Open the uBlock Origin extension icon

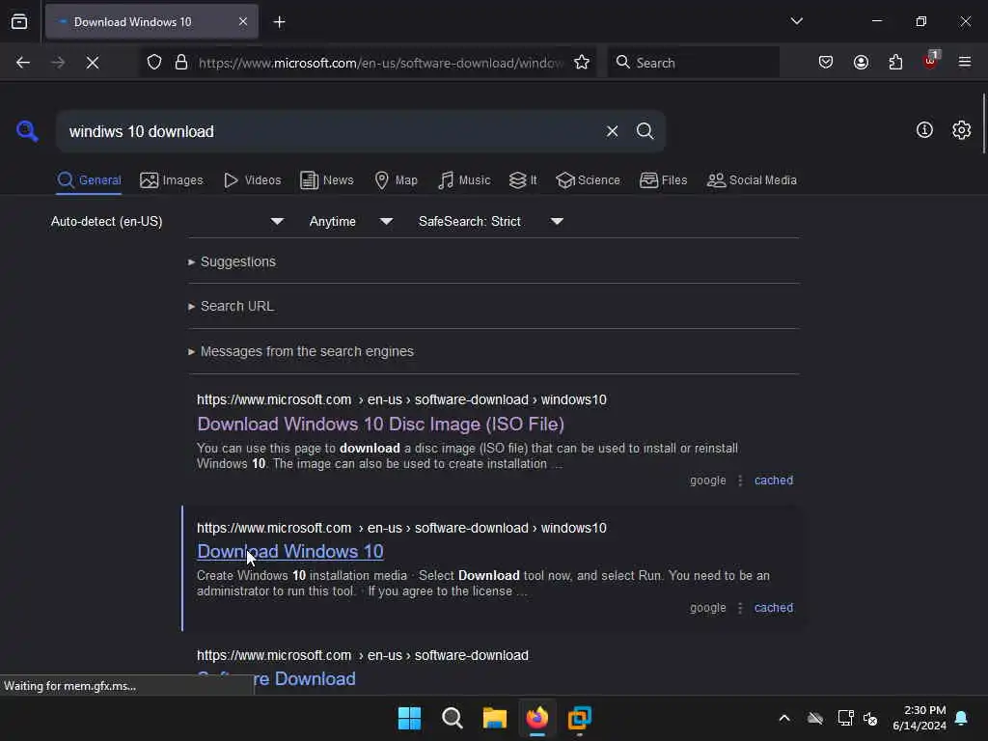[931, 61]
